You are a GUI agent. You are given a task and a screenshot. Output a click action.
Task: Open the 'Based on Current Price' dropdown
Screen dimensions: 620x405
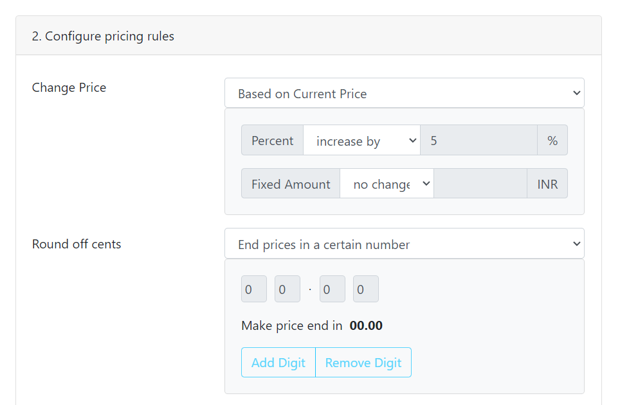tap(404, 94)
